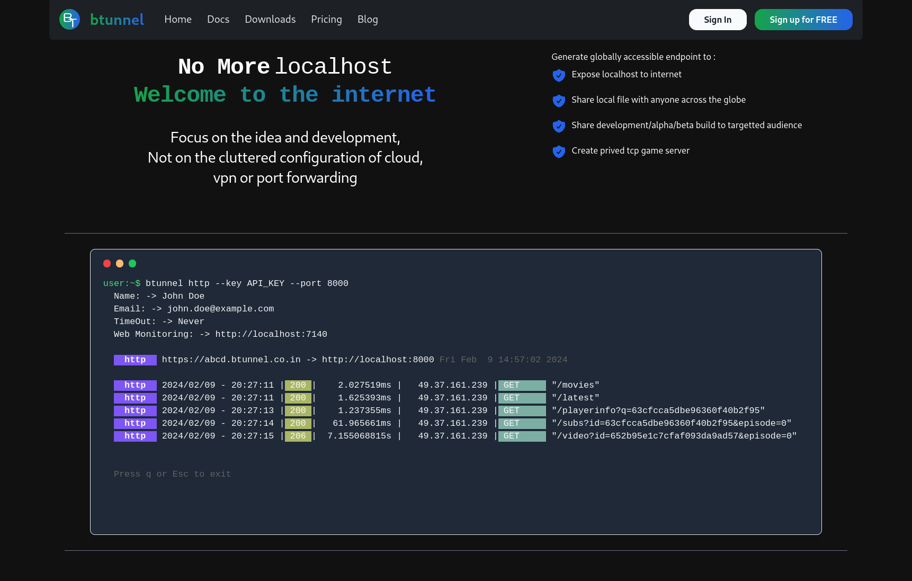Click the 'john.doe@example.com' email text
The height and width of the screenshot is (581, 912).
point(220,309)
